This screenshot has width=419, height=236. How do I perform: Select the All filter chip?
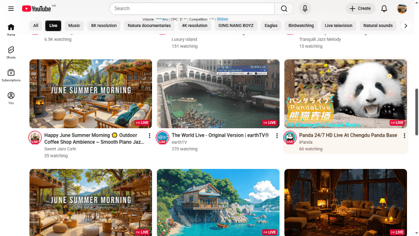[35, 26]
